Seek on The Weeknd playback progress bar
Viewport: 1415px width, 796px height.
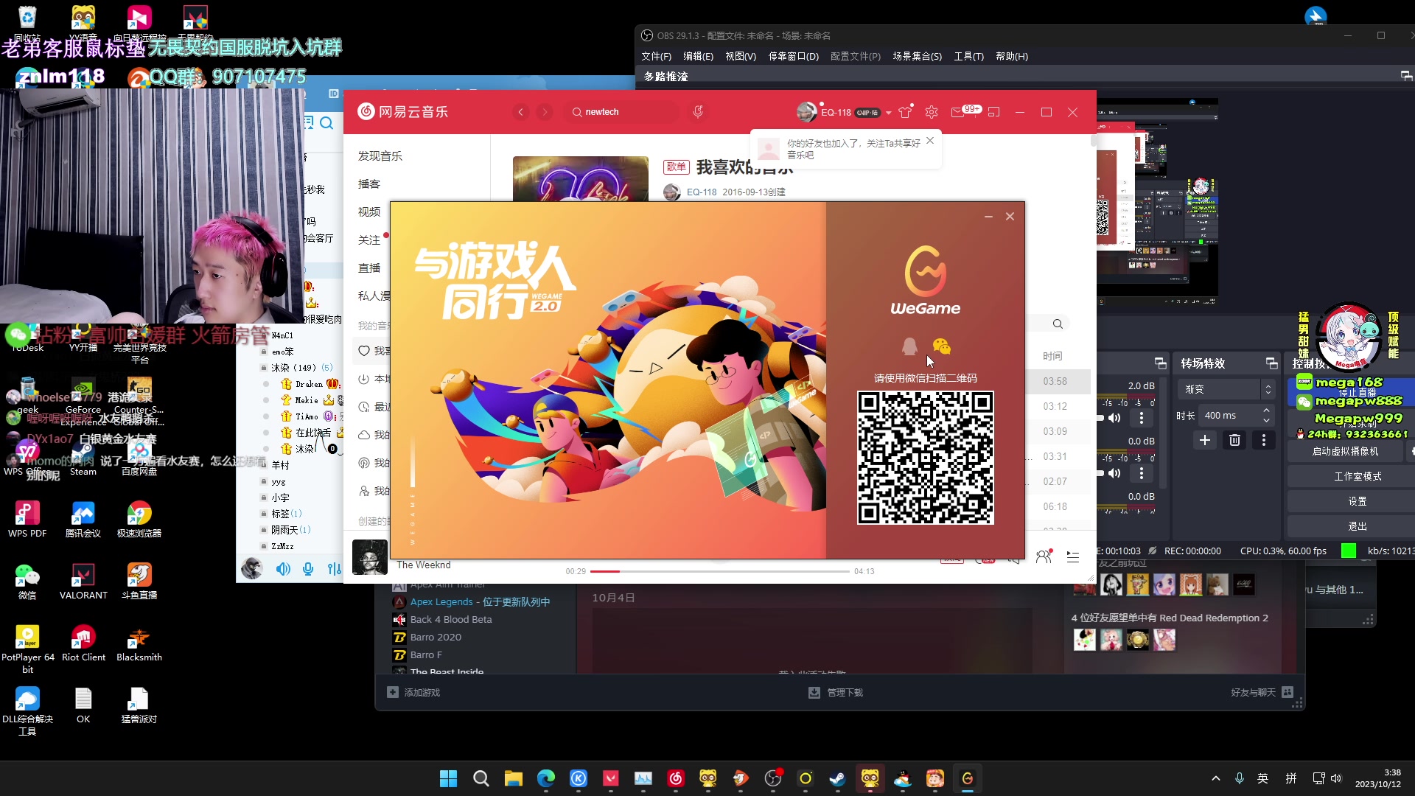point(719,571)
